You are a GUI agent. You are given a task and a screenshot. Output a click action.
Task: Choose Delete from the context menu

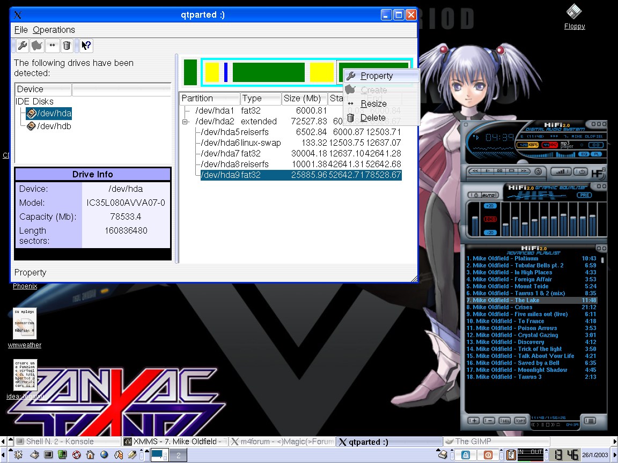[x=373, y=118]
